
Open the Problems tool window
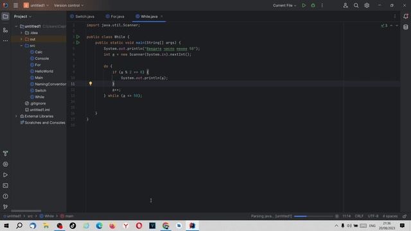tap(5, 196)
